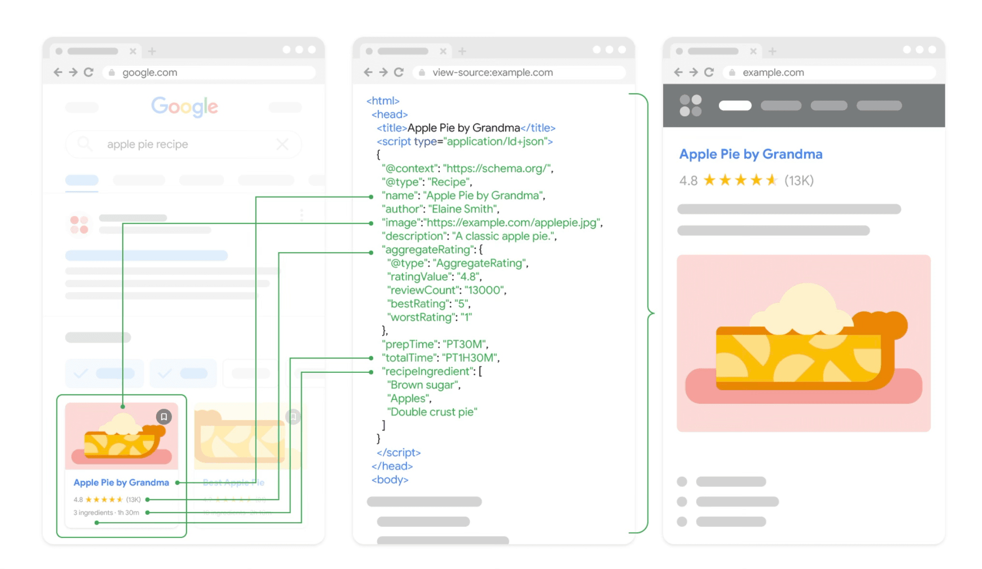This screenshot has height=569, width=982.
Task: Click four-dot logo on example.com header
Action: [690, 105]
